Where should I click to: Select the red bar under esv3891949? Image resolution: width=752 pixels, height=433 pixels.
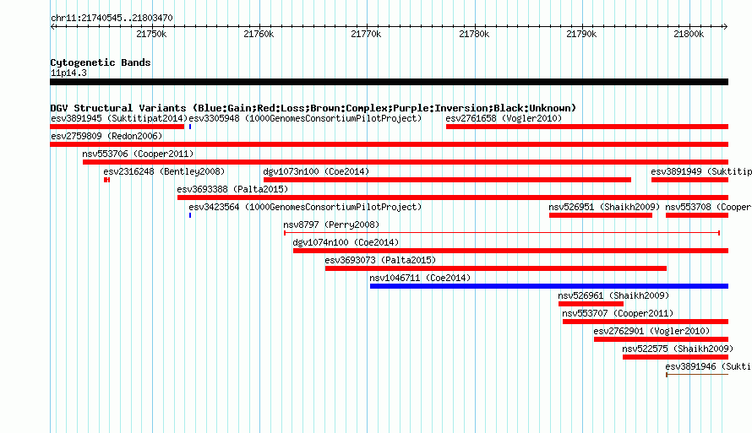pos(689,180)
